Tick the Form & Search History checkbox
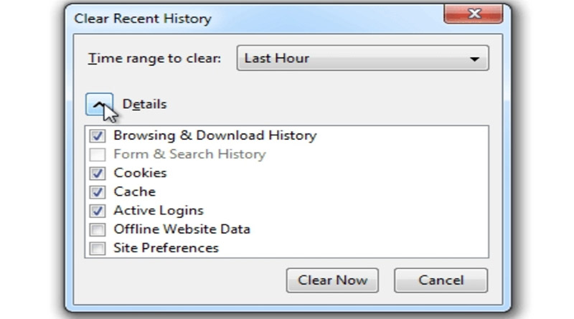Screen dimensions: 574x319 click(97, 154)
